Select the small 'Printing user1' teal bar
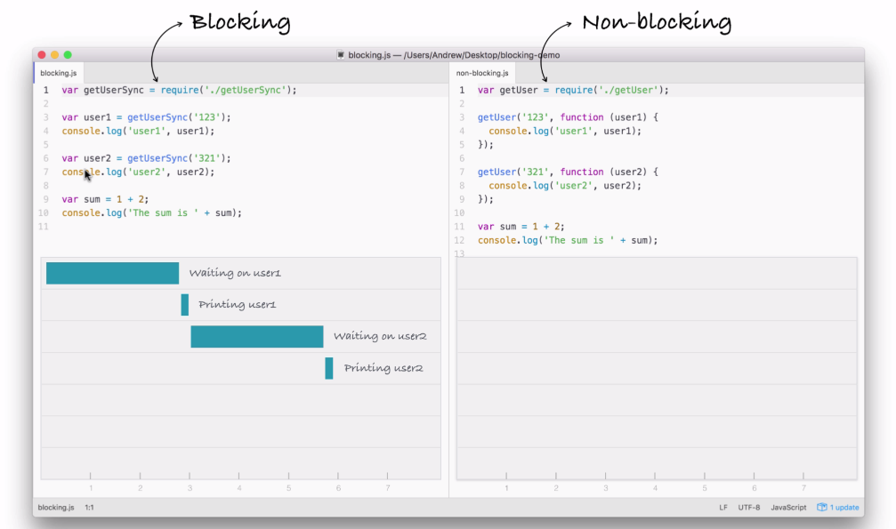The image size is (896, 529). coord(185,305)
